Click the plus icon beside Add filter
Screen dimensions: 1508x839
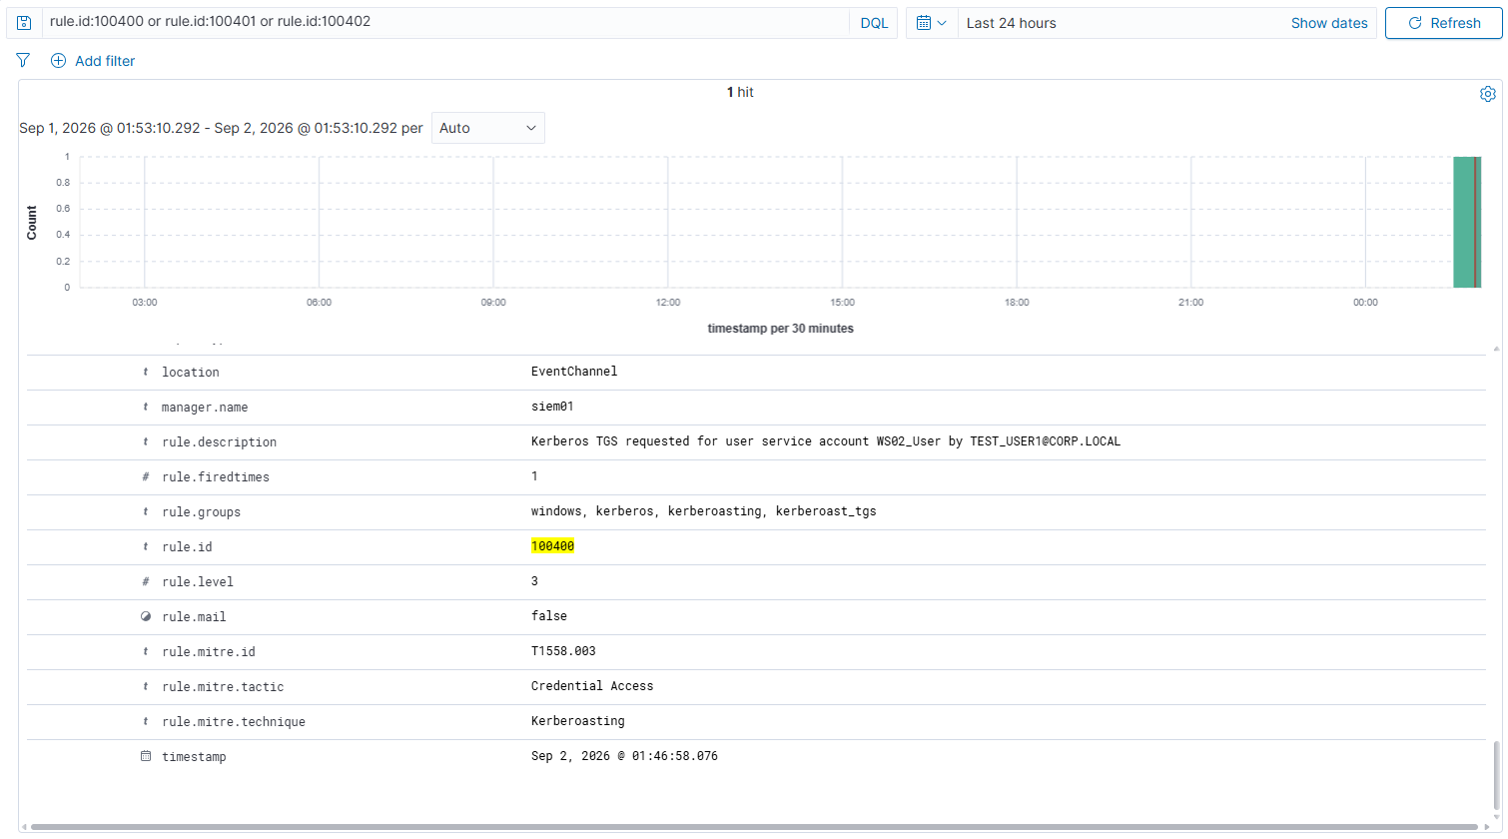point(58,61)
